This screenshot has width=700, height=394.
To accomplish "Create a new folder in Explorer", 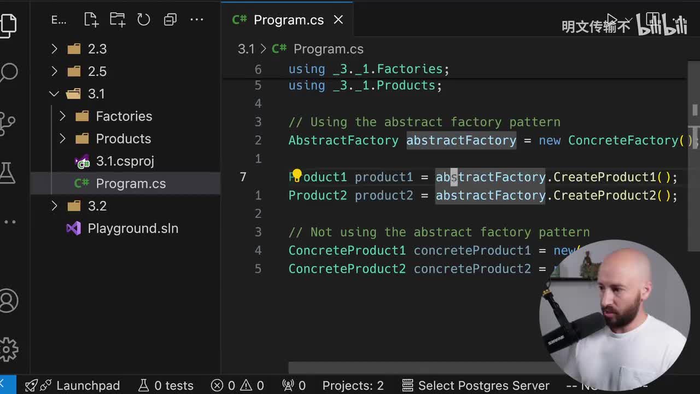I will pos(117,20).
